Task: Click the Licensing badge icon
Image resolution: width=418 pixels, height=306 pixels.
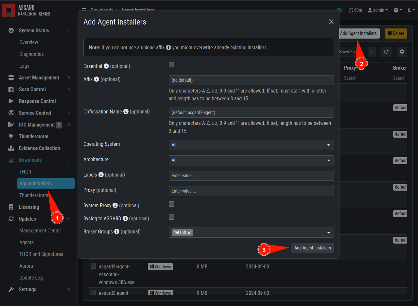Action: [11, 207]
